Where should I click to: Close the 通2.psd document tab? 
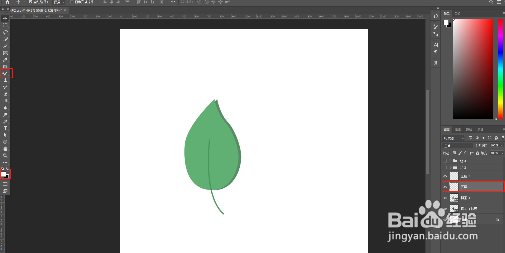(65, 10)
